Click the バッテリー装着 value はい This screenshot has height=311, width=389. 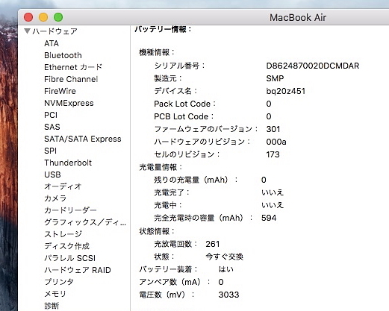(x=226, y=269)
